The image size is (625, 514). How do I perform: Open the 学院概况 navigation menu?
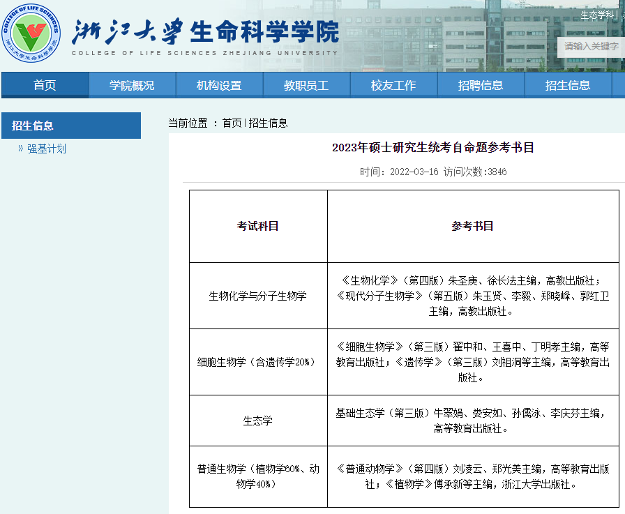click(132, 84)
